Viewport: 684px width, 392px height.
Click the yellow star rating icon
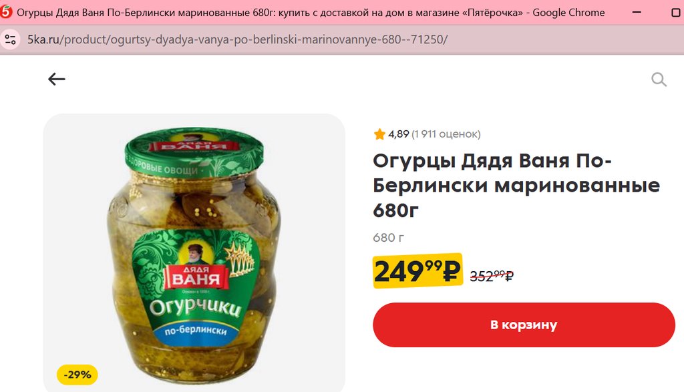[x=379, y=134]
